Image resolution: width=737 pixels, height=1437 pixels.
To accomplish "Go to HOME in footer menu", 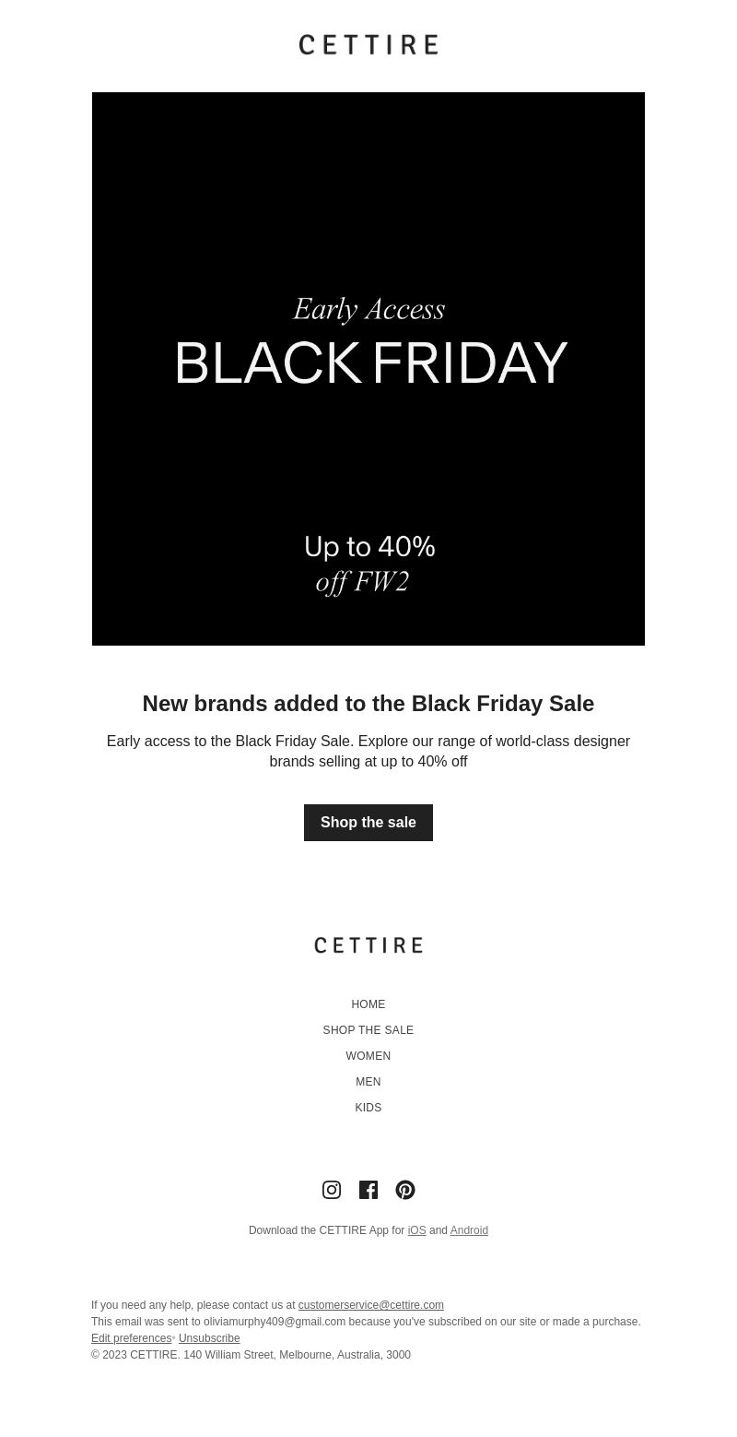I will 368,1004.
